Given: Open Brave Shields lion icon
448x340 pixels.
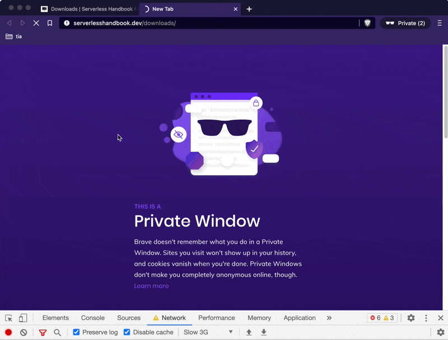Looking at the screenshot, I should 367,23.
